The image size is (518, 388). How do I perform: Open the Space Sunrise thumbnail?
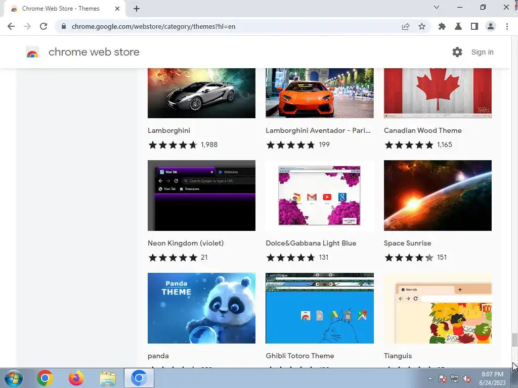438,196
